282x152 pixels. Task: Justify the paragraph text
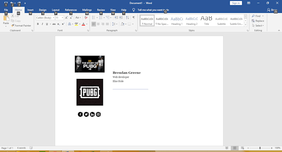coord(107,24)
